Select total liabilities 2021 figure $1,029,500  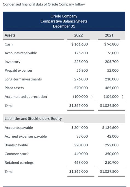pos(109,172)
